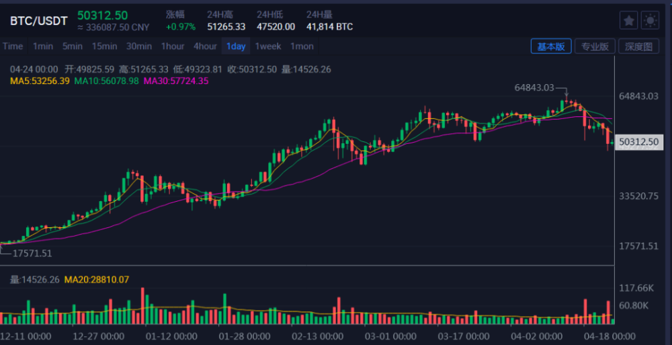672x345 pixels.
Task: Open the 深度图 depth chart
Action: tap(638, 46)
